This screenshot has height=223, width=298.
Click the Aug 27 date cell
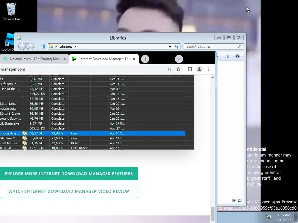pyautogui.click(x=117, y=128)
